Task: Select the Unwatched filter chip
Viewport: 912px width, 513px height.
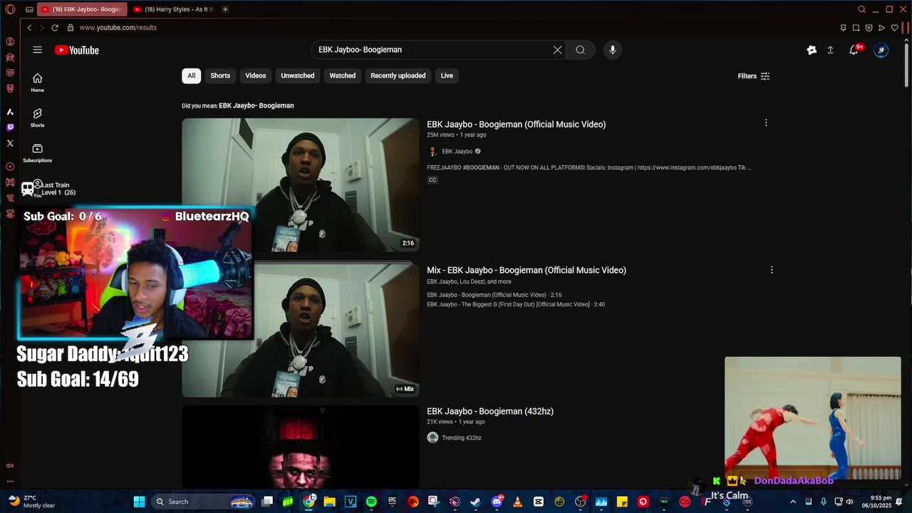Action: (298, 76)
